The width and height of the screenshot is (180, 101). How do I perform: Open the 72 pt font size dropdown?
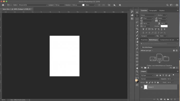tap(152, 18)
